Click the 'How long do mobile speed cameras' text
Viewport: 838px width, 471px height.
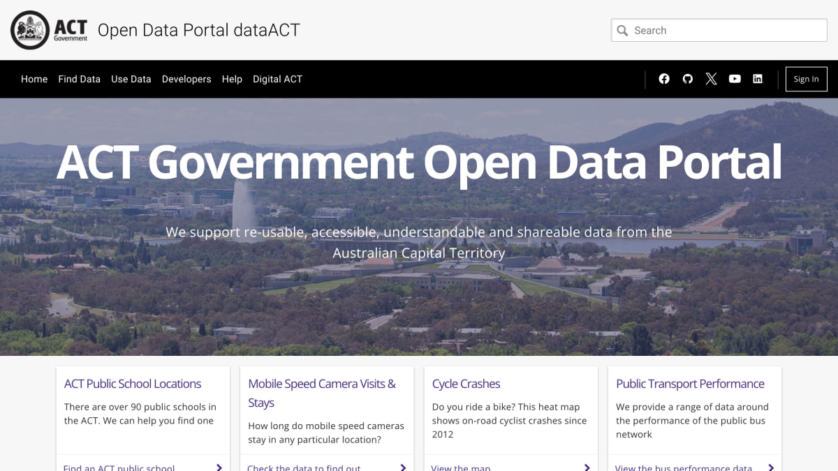pyautogui.click(x=326, y=433)
